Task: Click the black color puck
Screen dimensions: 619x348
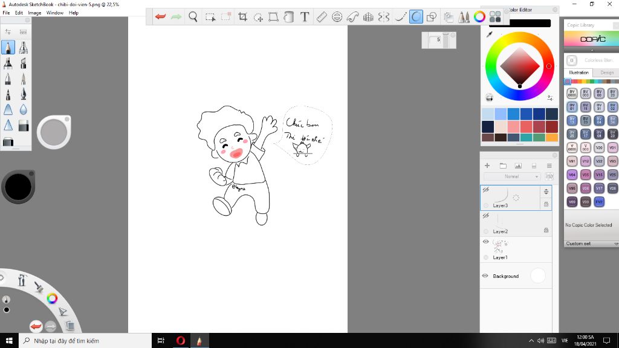Action: (x=18, y=187)
